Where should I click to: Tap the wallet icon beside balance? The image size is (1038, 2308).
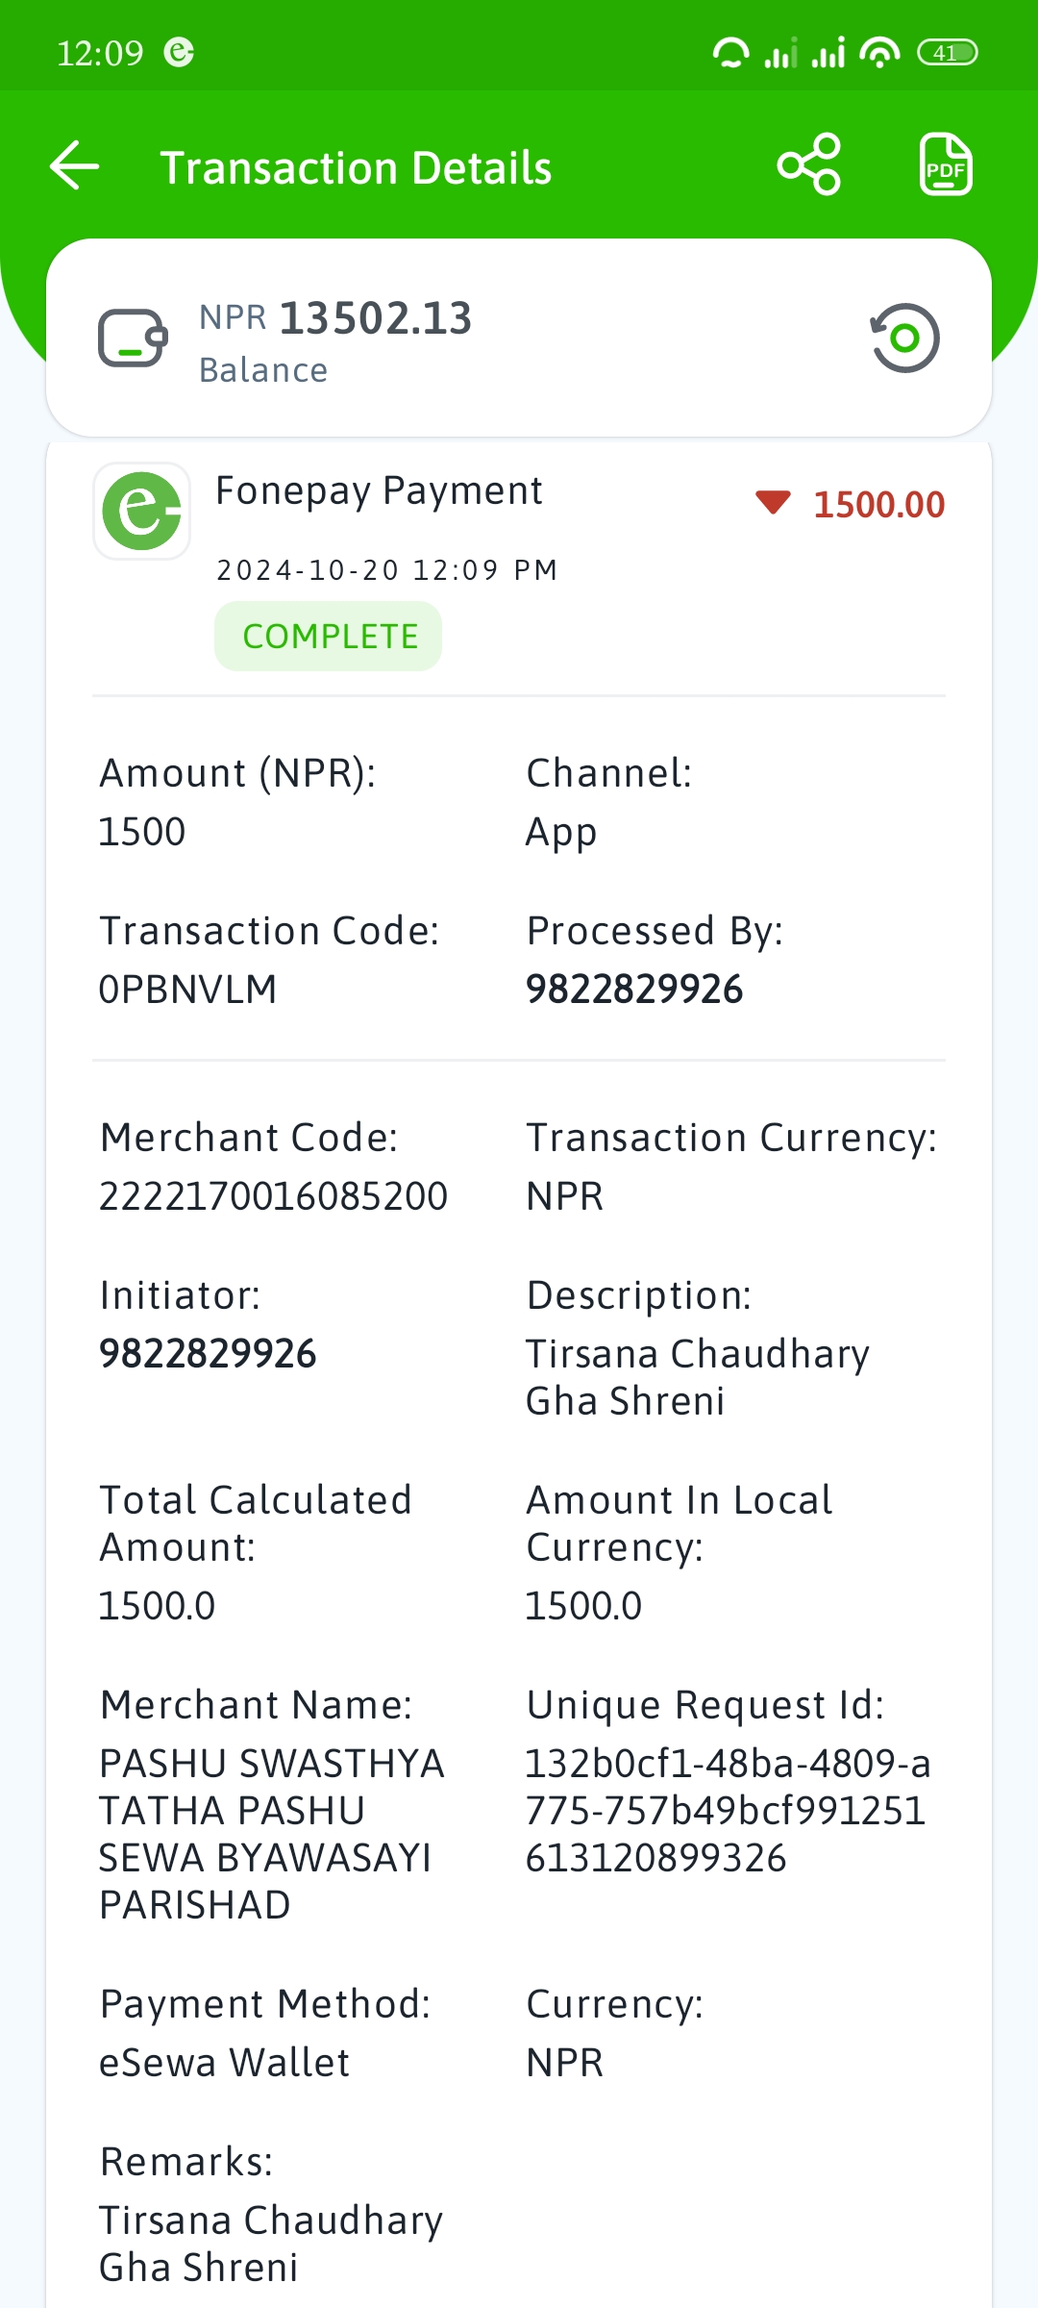(133, 338)
